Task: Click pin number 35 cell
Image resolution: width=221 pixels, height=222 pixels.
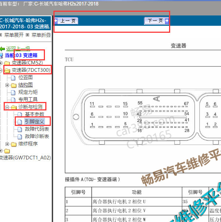Action: click(195, 202)
